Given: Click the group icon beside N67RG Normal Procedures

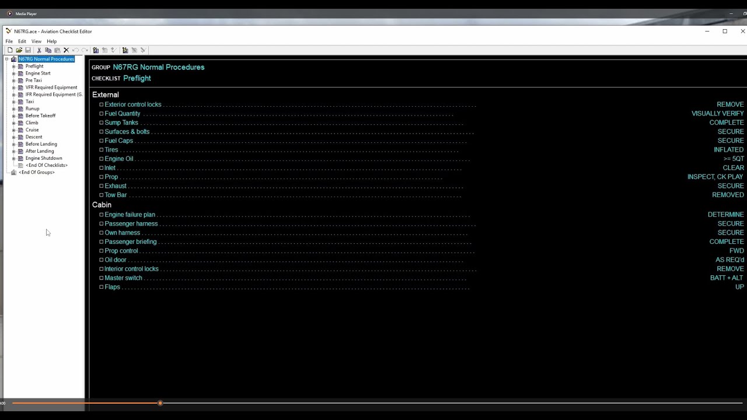Looking at the screenshot, I should 14,59.
